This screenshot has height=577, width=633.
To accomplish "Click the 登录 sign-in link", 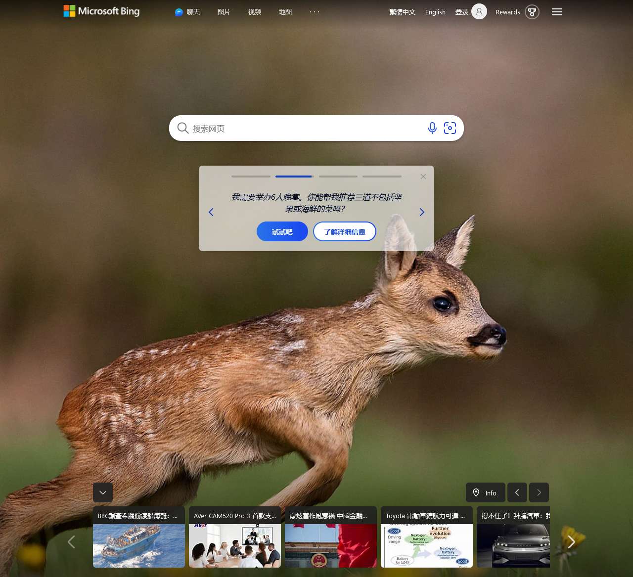I will (x=462, y=12).
